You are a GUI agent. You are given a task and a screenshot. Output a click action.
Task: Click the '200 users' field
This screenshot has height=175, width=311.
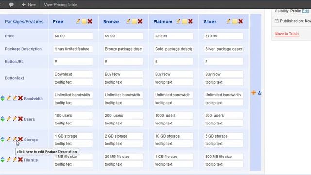(x=123, y=116)
